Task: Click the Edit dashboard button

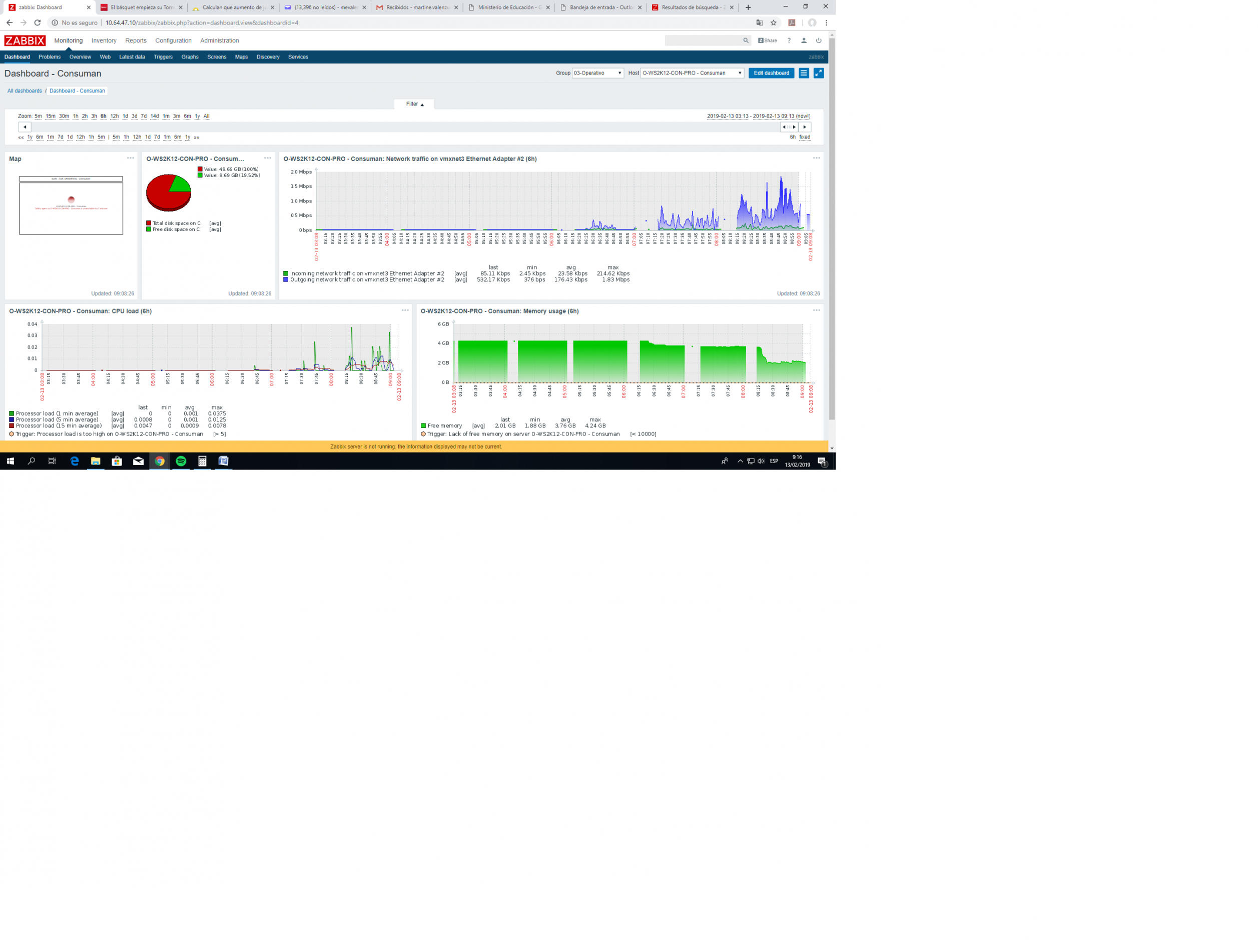Action: 771,73
